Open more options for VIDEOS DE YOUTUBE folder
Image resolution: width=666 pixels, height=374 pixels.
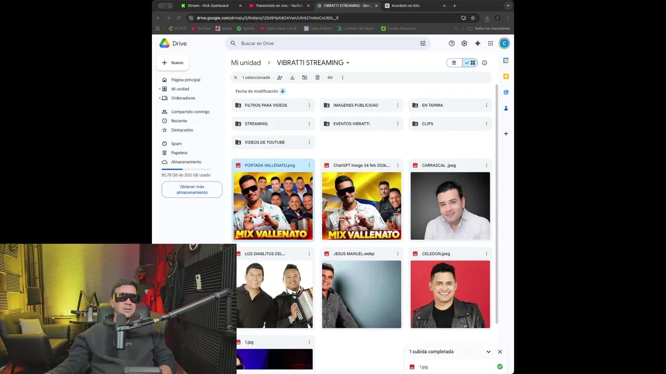point(309,142)
